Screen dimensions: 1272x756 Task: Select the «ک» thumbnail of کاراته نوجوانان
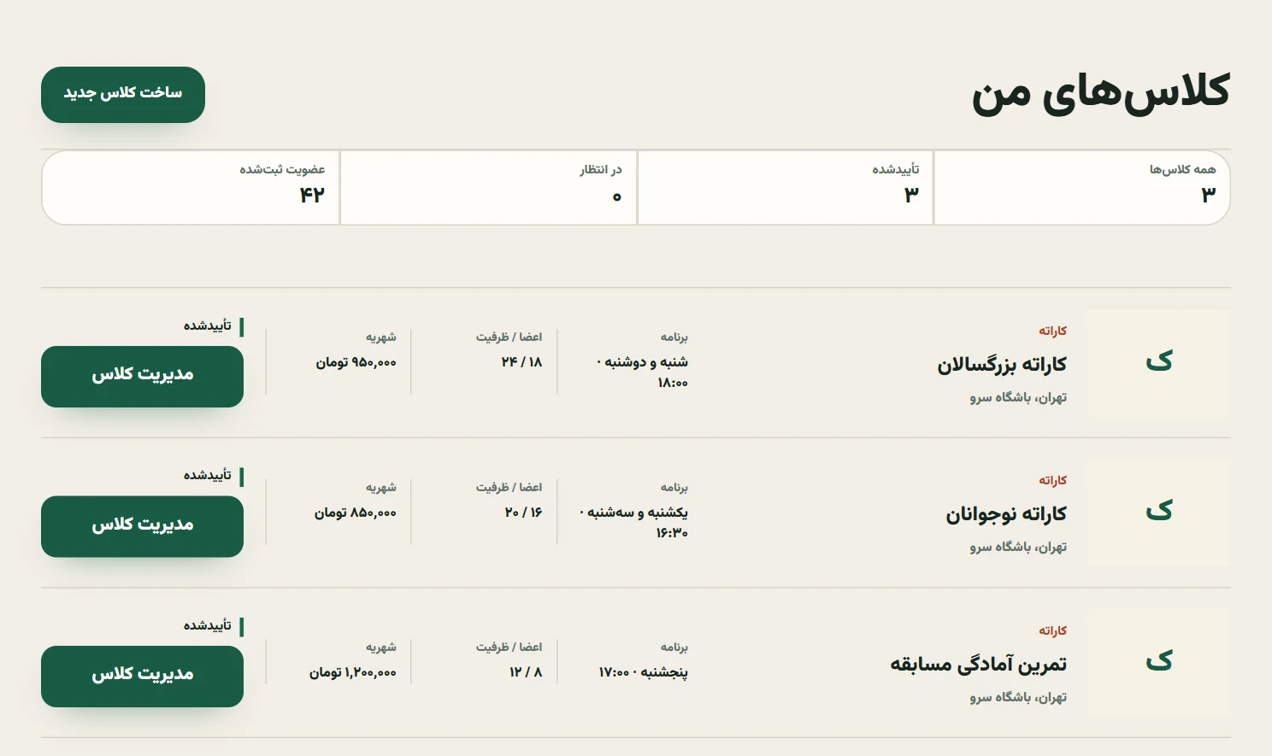[x=1159, y=513]
